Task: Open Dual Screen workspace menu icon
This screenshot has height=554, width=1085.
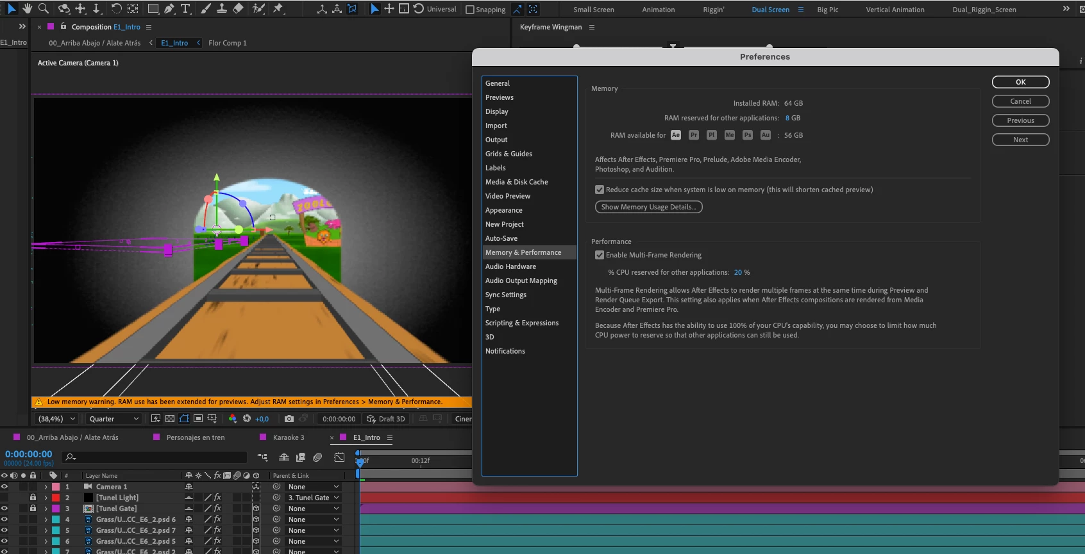Action: click(800, 10)
